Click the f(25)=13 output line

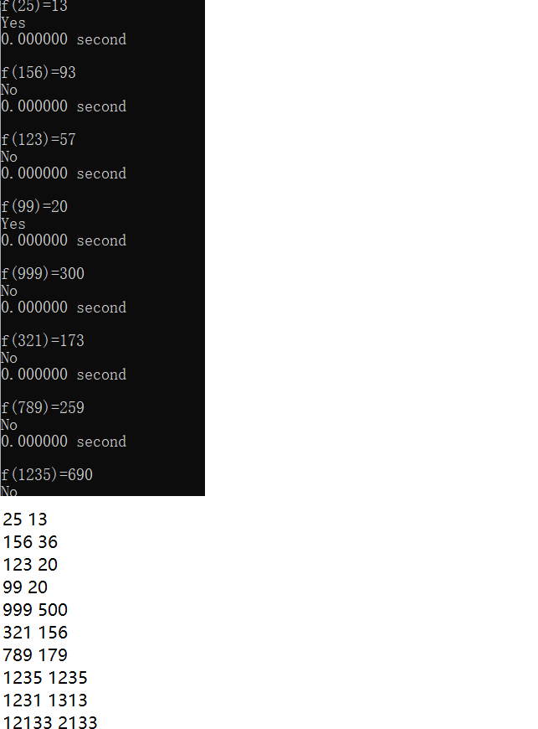[x=34, y=6]
